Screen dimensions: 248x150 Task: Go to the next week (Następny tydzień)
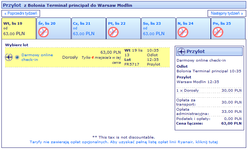pyautogui.click(x=227, y=14)
